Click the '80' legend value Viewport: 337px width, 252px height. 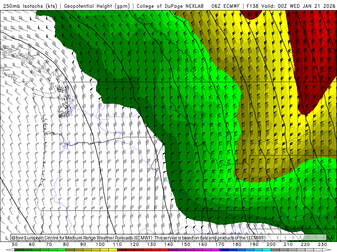66,244
